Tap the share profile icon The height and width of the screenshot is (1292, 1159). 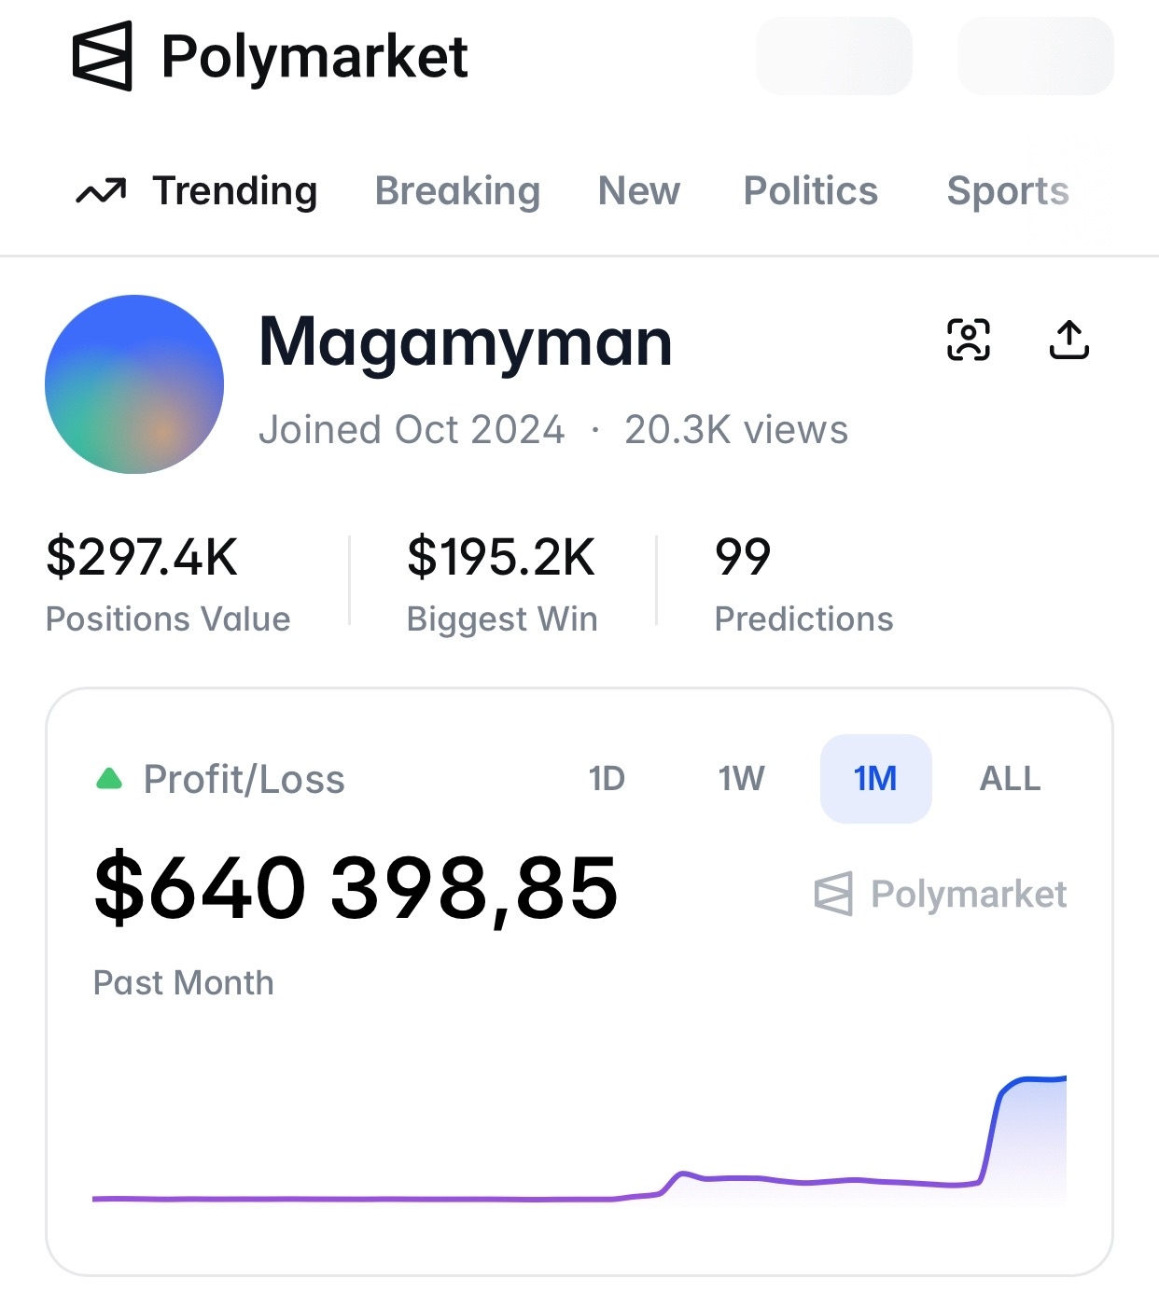click(x=1068, y=340)
